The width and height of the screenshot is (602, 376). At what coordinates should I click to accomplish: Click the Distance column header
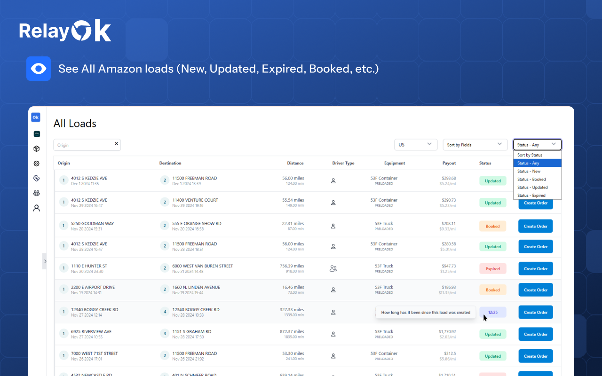point(295,163)
